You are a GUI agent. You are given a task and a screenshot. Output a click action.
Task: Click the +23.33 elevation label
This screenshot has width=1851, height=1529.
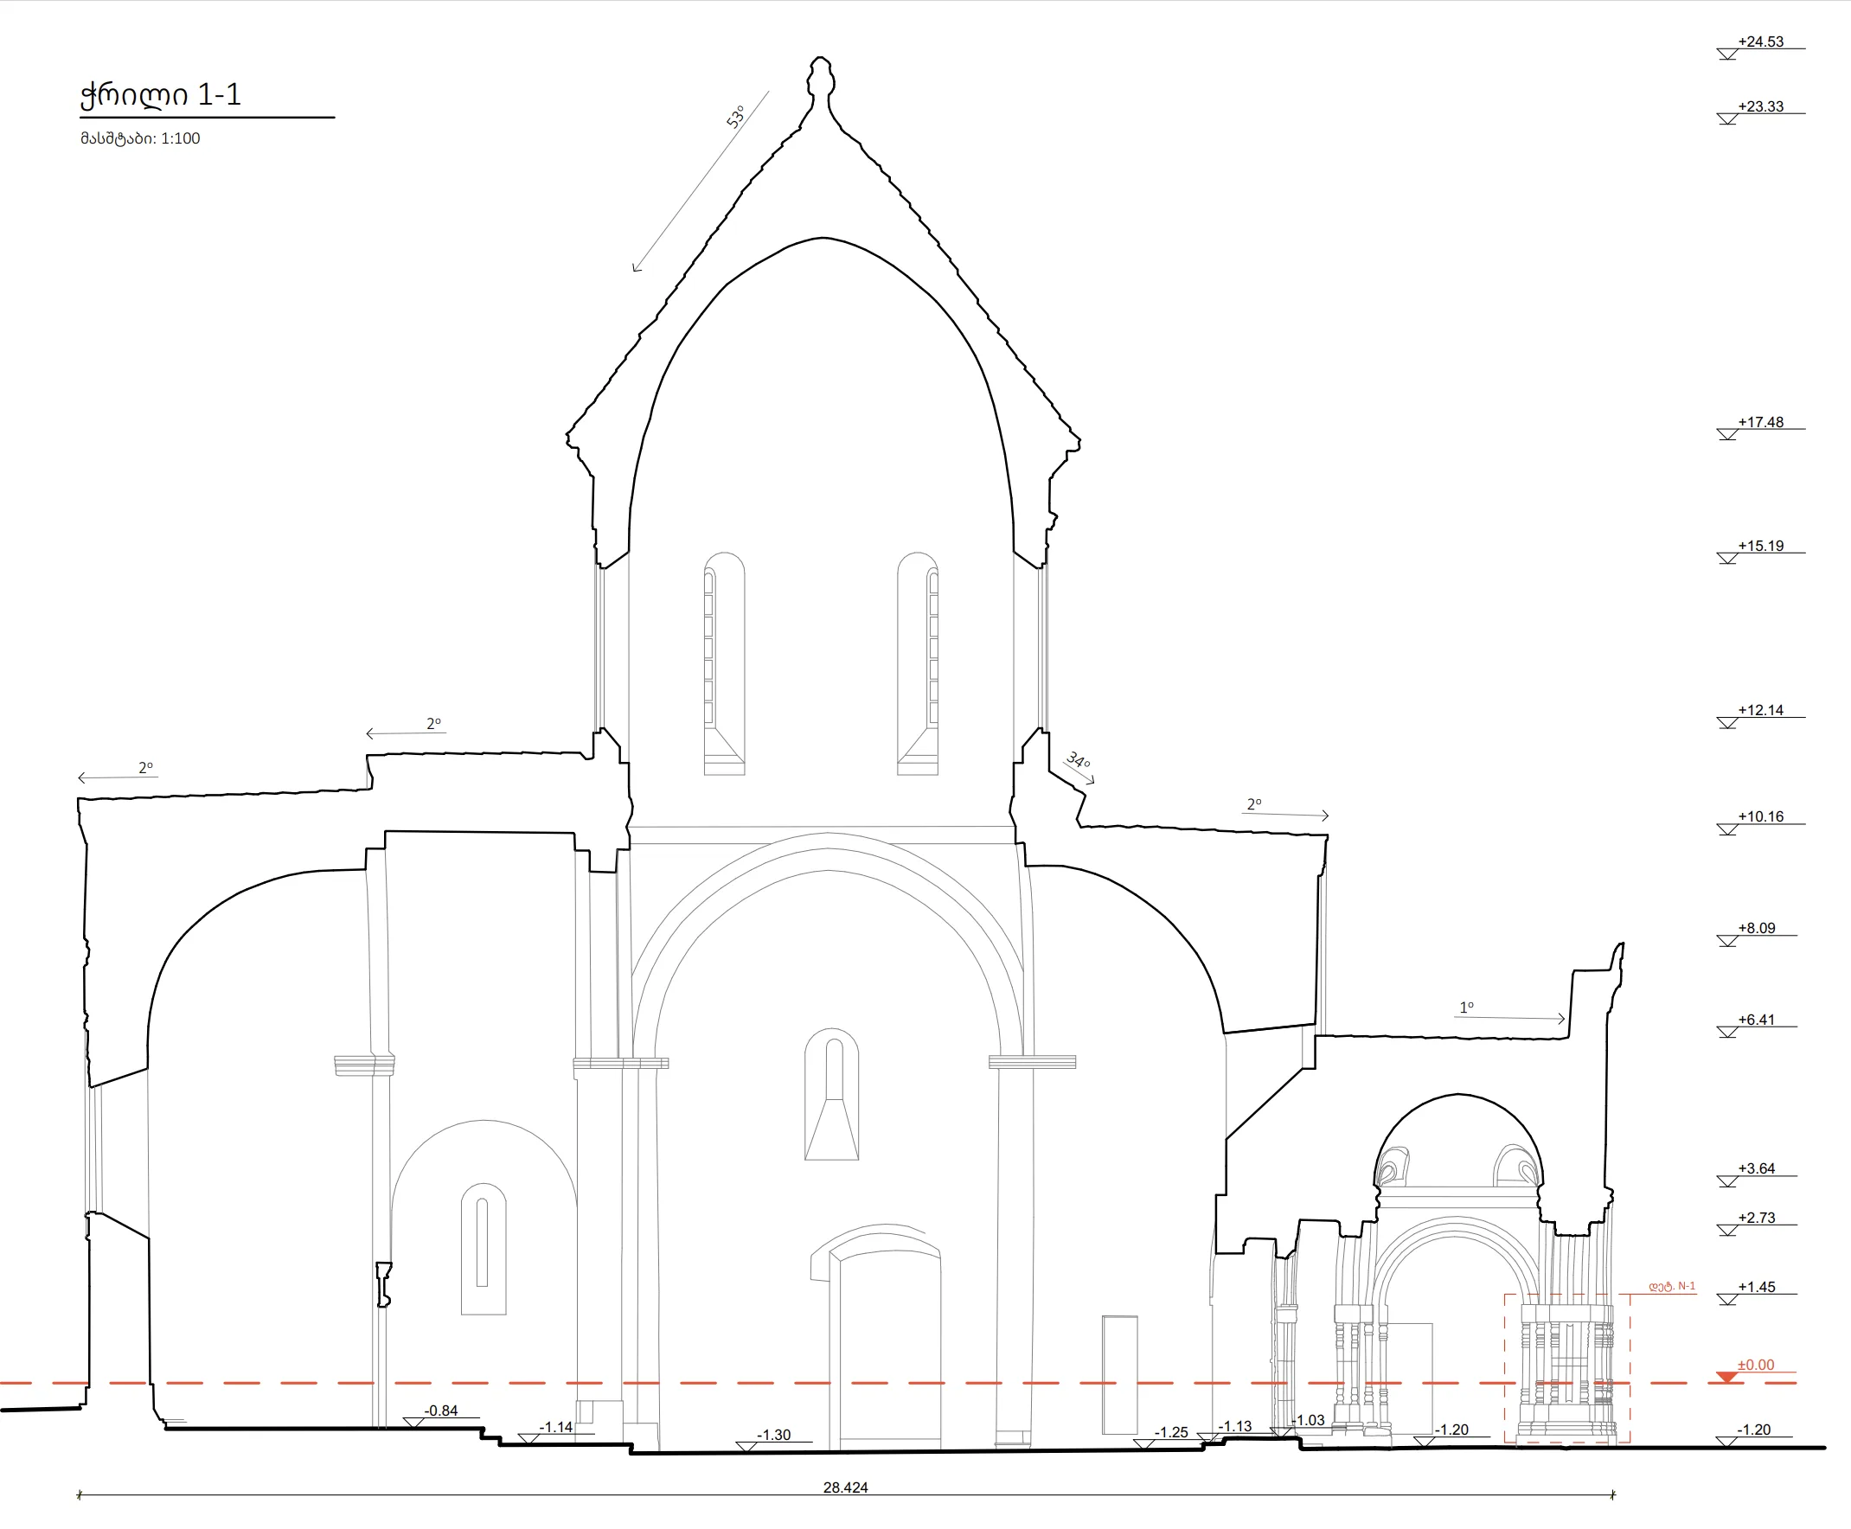[1760, 106]
